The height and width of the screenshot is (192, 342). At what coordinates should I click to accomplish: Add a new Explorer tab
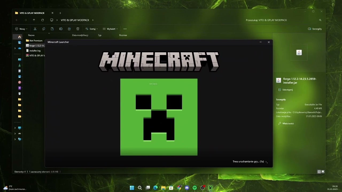click(60, 13)
